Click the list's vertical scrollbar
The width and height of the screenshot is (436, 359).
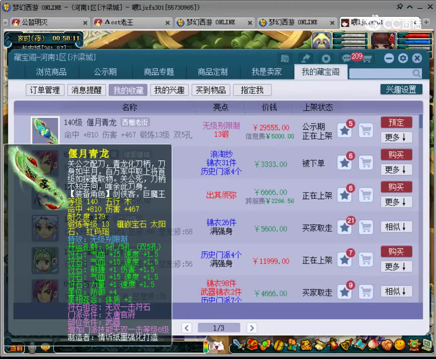click(421, 121)
